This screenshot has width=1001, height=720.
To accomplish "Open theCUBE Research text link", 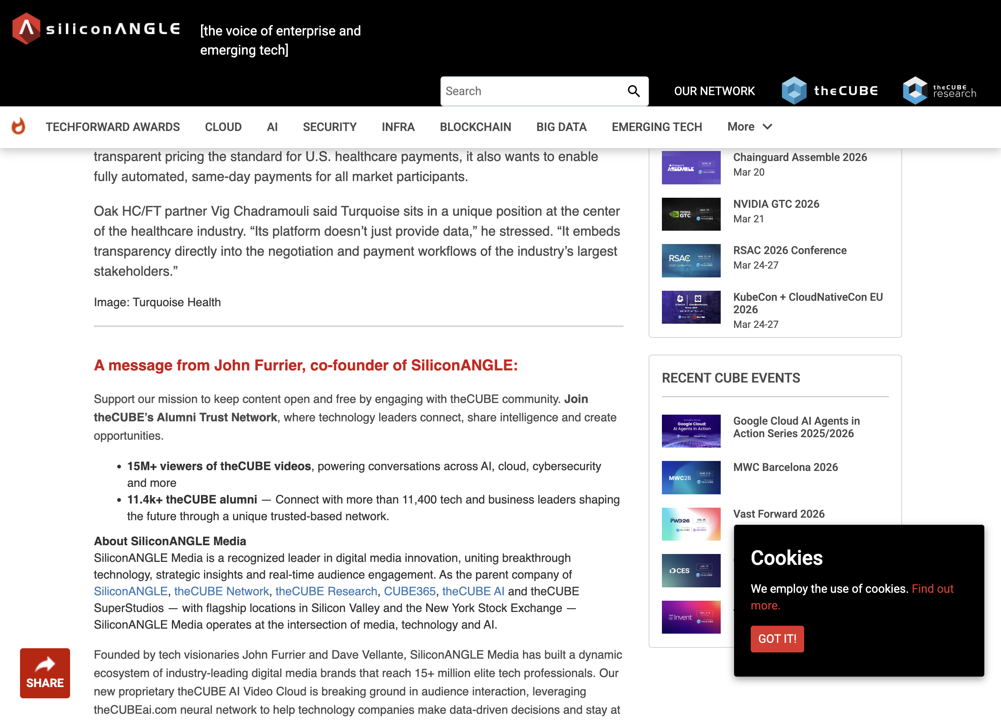I will click(326, 591).
